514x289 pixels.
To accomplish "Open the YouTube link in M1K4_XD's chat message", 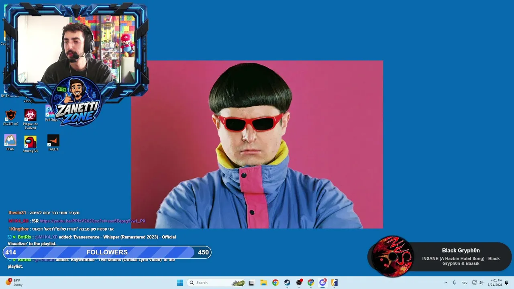I will [x=92, y=221].
